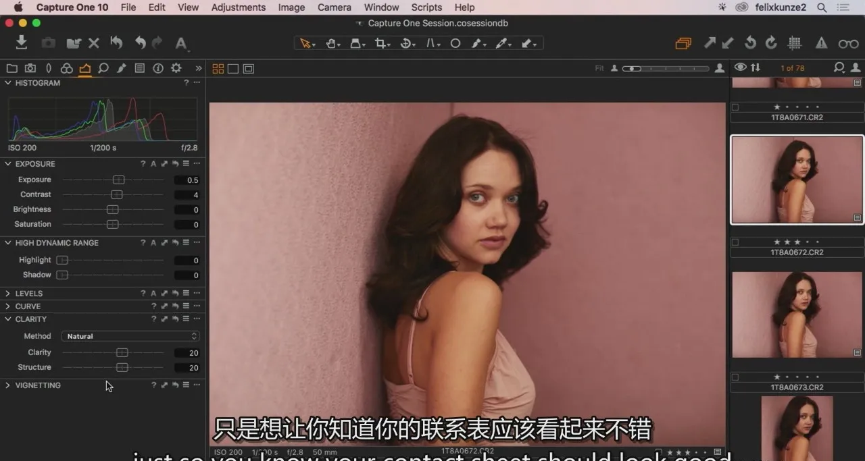This screenshot has height=461, width=865.
Task: Switch to multi-view grid viewer mode
Action: coord(218,68)
